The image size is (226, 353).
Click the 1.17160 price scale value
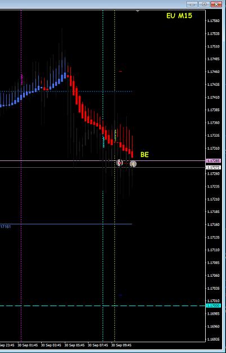[213, 225]
